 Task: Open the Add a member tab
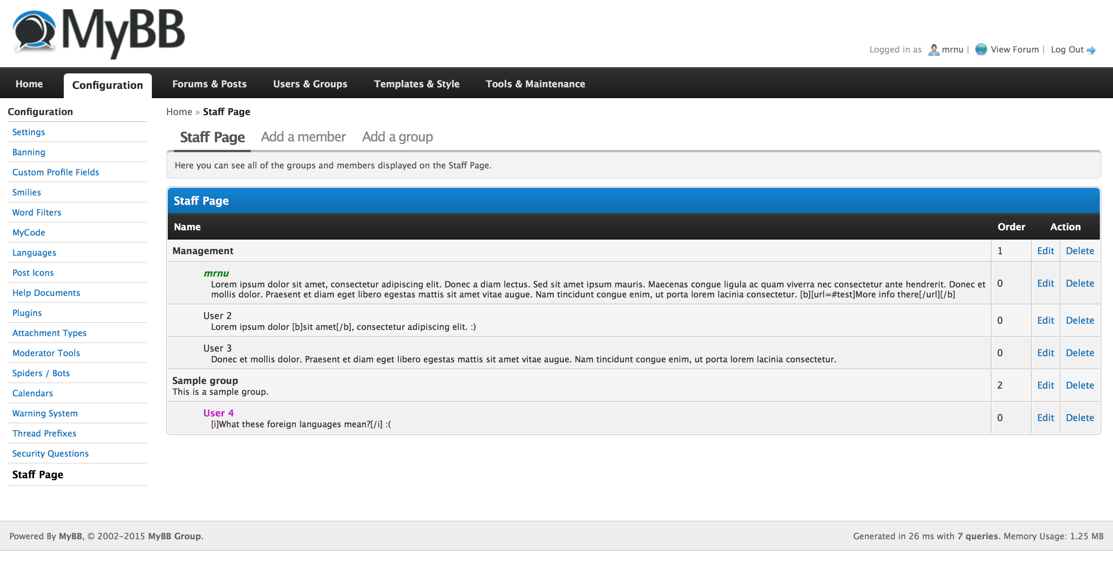303,137
